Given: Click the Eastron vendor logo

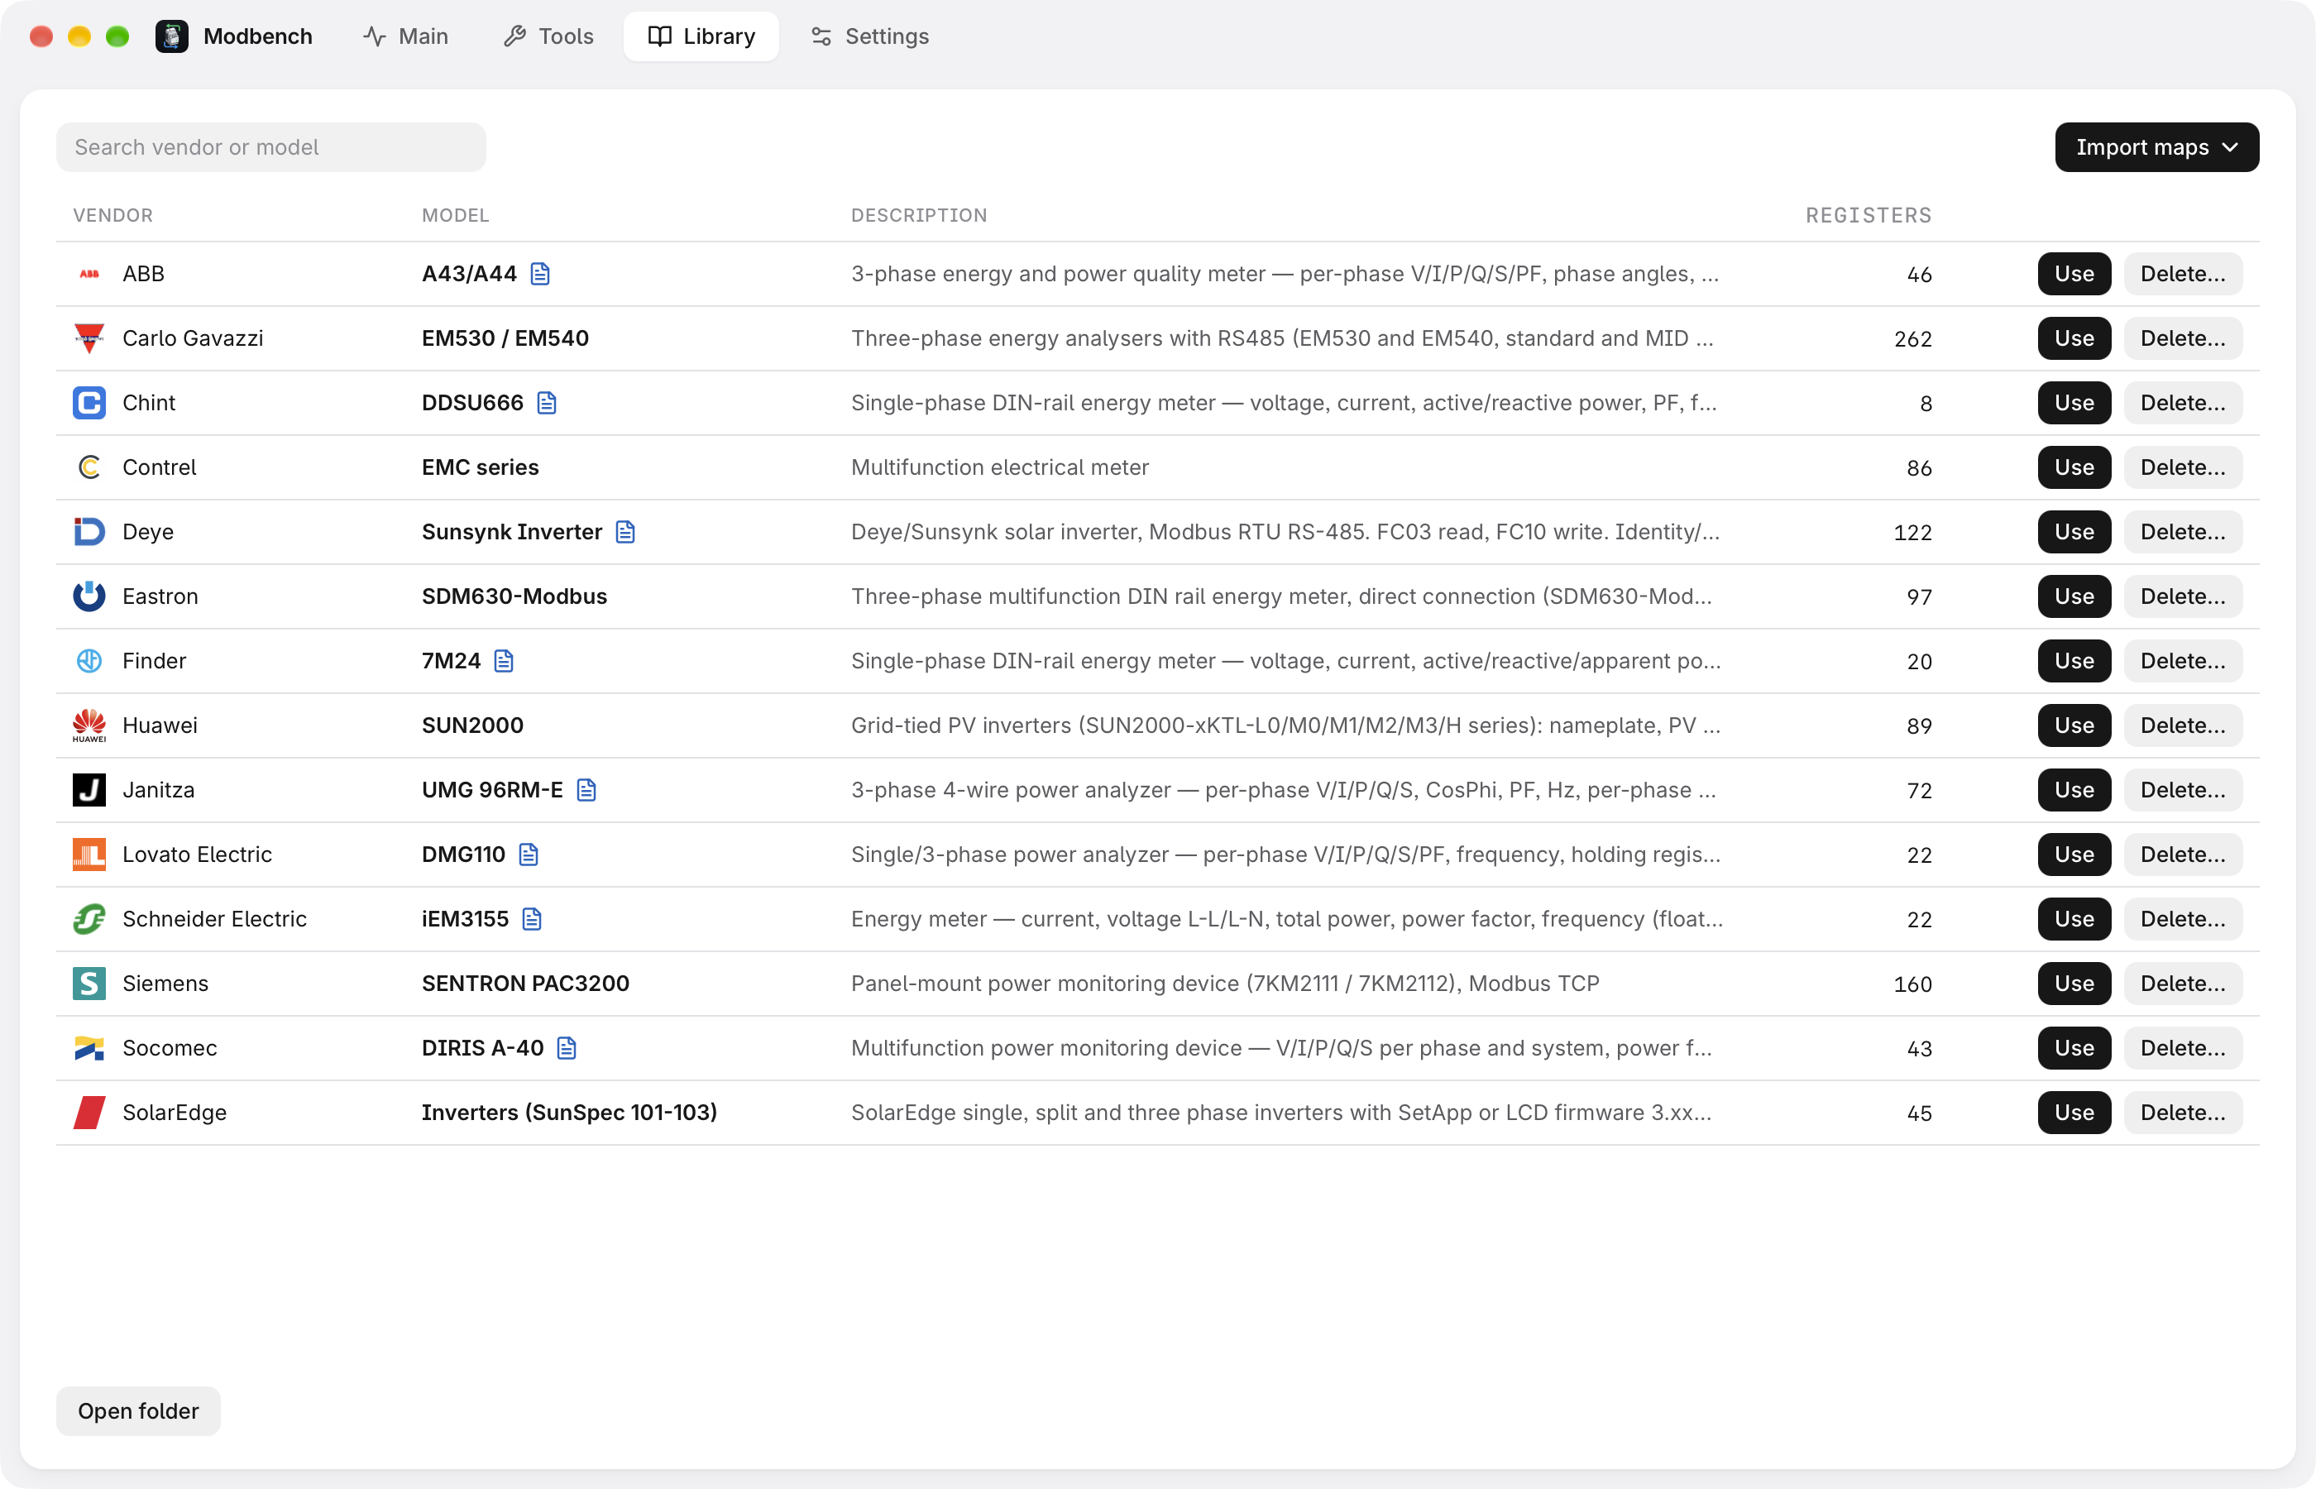Looking at the screenshot, I should [x=89, y=596].
